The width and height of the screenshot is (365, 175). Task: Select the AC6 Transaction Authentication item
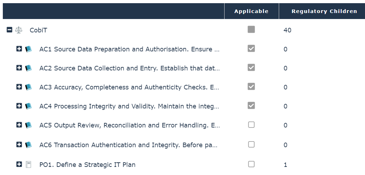pos(129,145)
